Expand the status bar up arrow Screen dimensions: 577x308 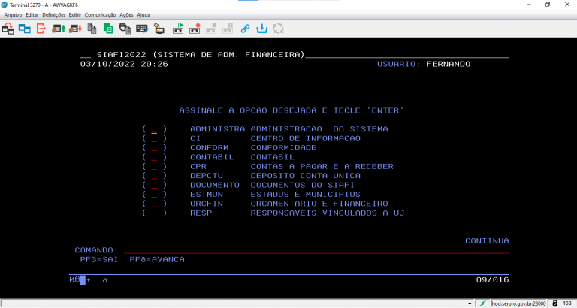pos(471,303)
